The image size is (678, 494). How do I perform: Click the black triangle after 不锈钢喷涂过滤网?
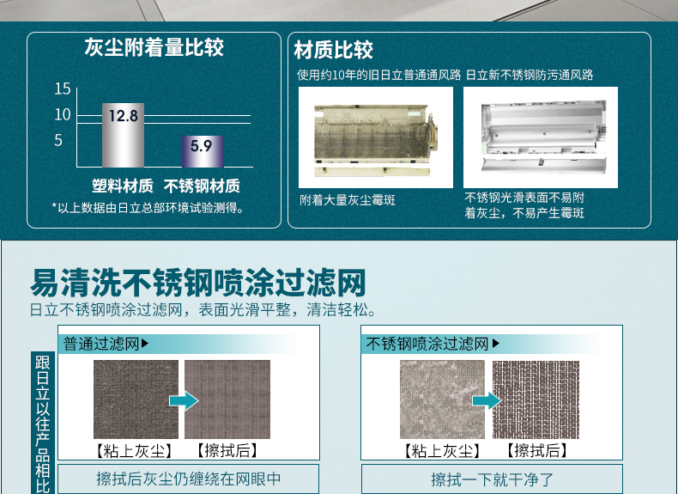(x=495, y=345)
